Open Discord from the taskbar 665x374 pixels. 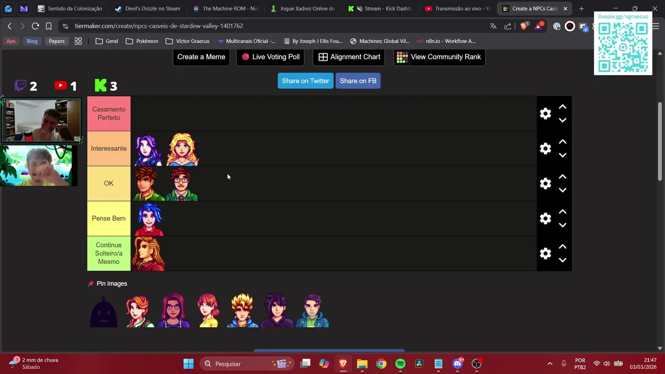click(x=458, y=364)
